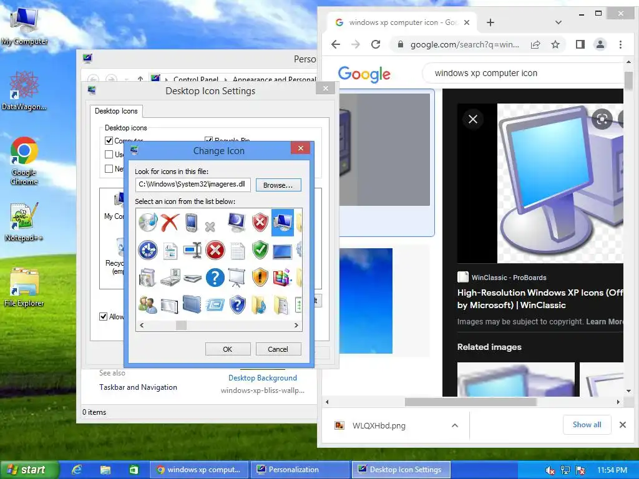Select the music CD icon in the list

click(148, 223)
